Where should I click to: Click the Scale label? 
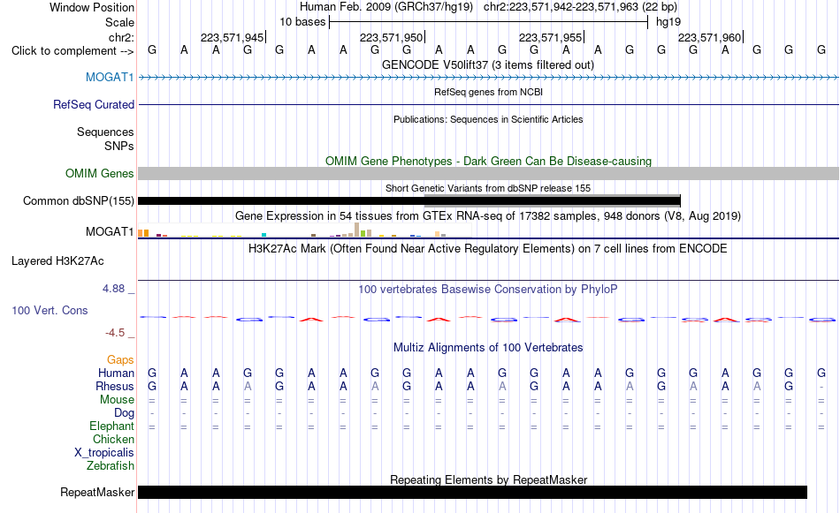[119, 22]
